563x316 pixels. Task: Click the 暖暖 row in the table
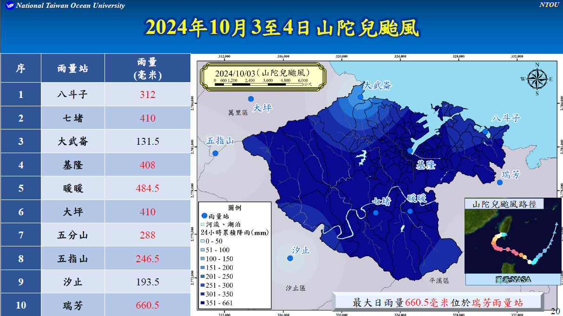[73, 188]
